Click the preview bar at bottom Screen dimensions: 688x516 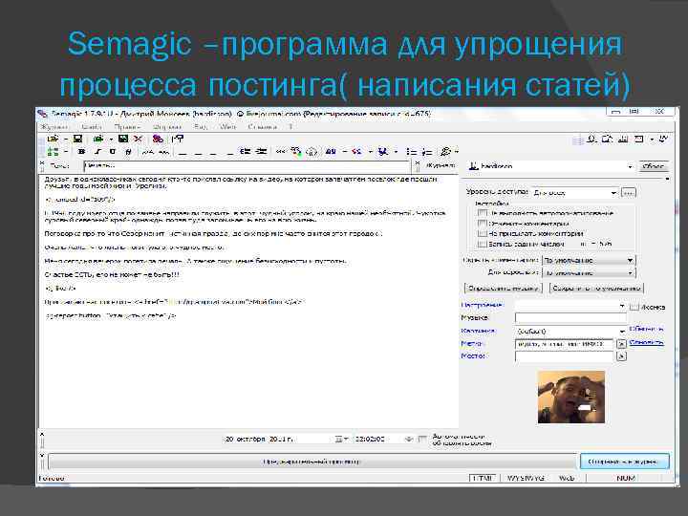click(312, 462)
